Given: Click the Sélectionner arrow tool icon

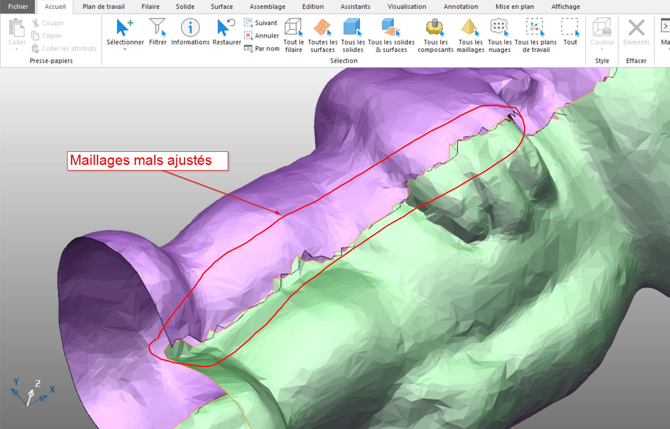Looking at the screenshot, I should point(124,27).
